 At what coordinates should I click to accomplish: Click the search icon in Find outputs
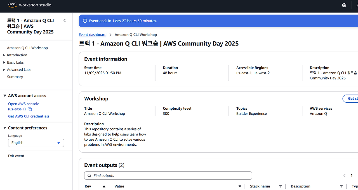click(89, 175)
